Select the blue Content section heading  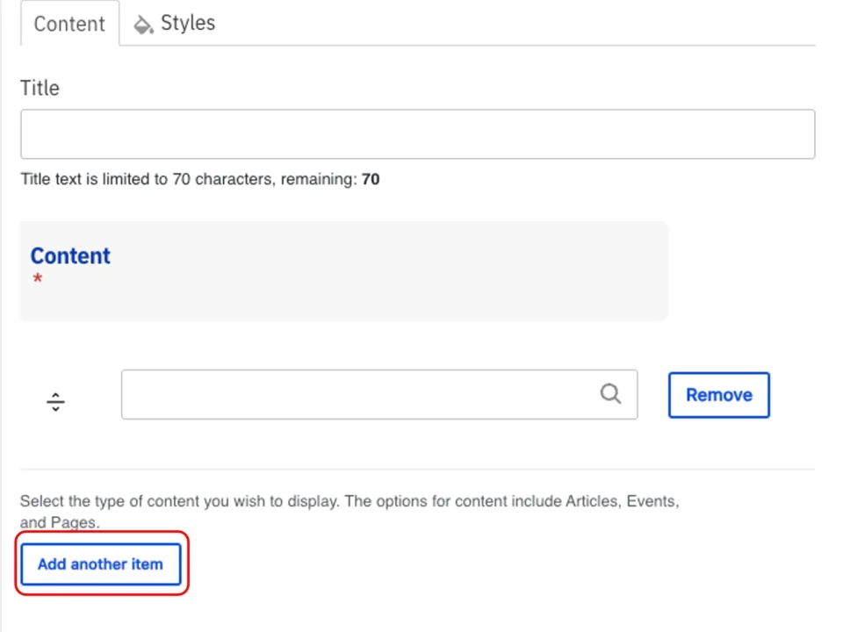(70, 255)
